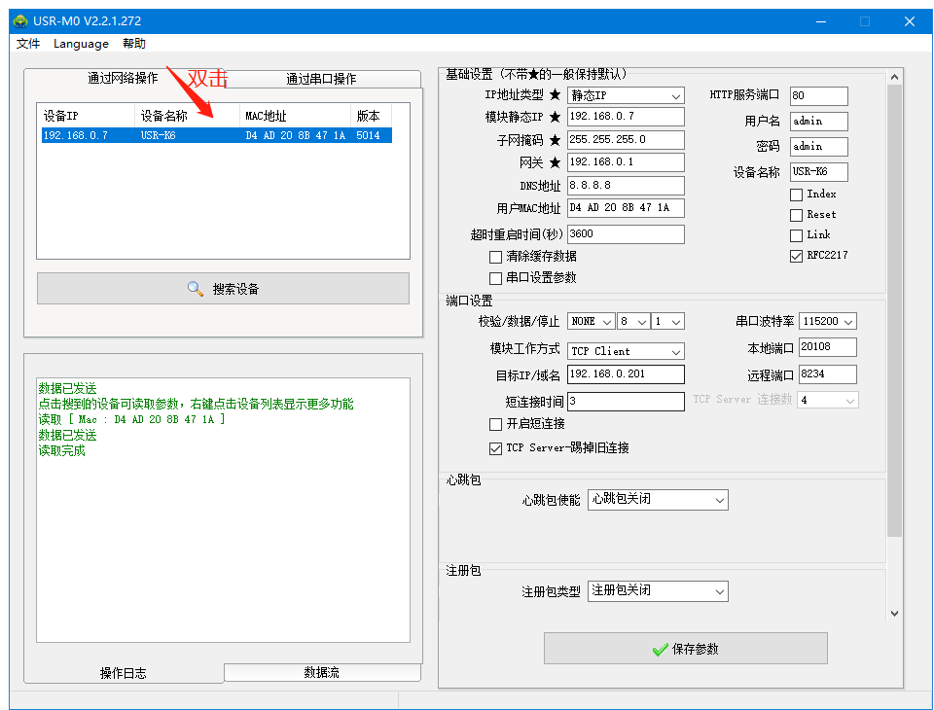Screen dimensions: 934x710
Task: Switch to the 数据流 tab
Action: (321, 672)
